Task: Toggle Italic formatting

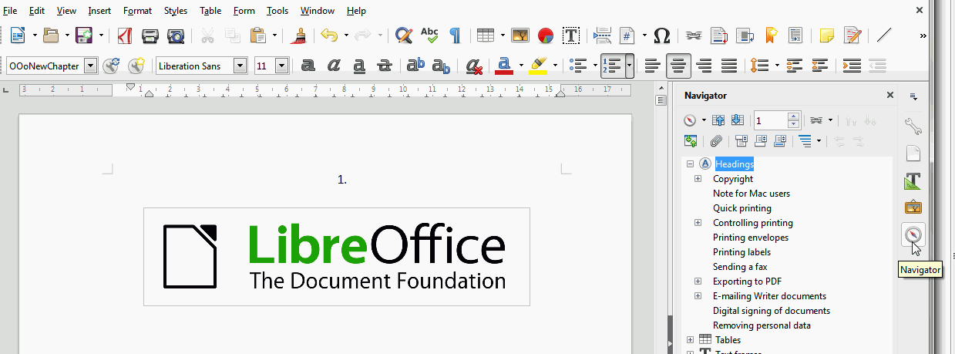Action: click(334, 66)
